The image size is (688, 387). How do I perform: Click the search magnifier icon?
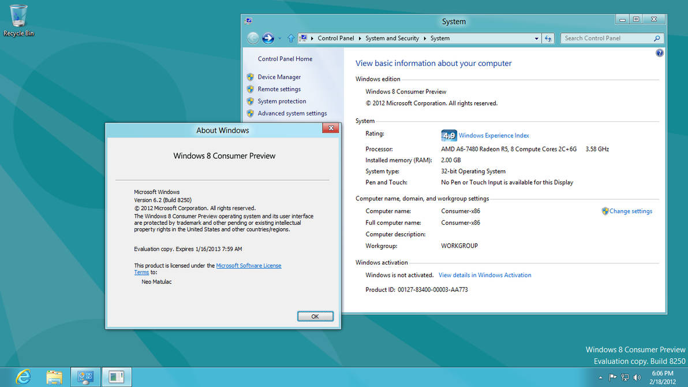(x=657, y=39)
